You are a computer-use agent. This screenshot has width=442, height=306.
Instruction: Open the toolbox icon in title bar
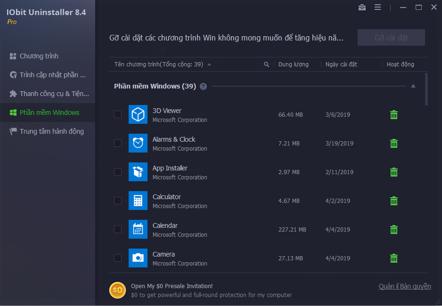pos(362,7)
